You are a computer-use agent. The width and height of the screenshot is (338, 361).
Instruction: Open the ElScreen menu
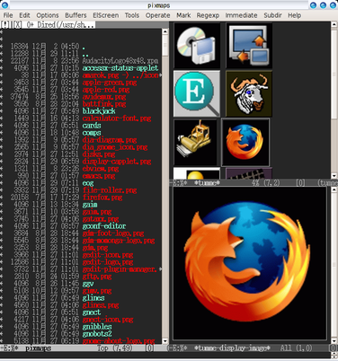[105, 15]
